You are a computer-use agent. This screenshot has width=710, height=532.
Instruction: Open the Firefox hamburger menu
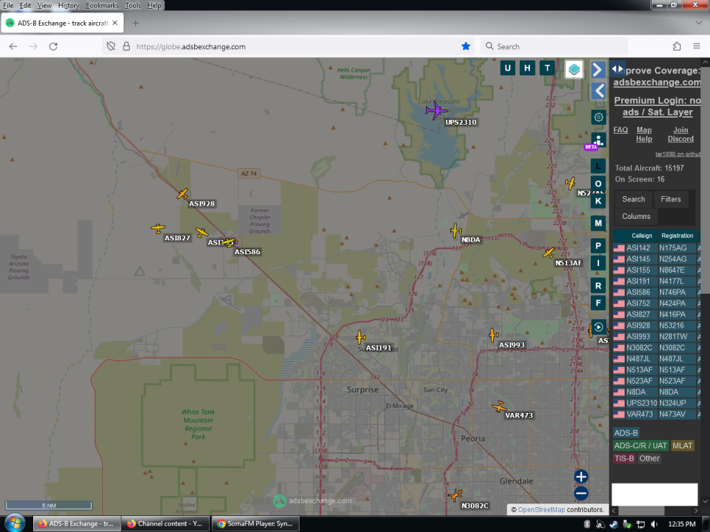[696, 46]
